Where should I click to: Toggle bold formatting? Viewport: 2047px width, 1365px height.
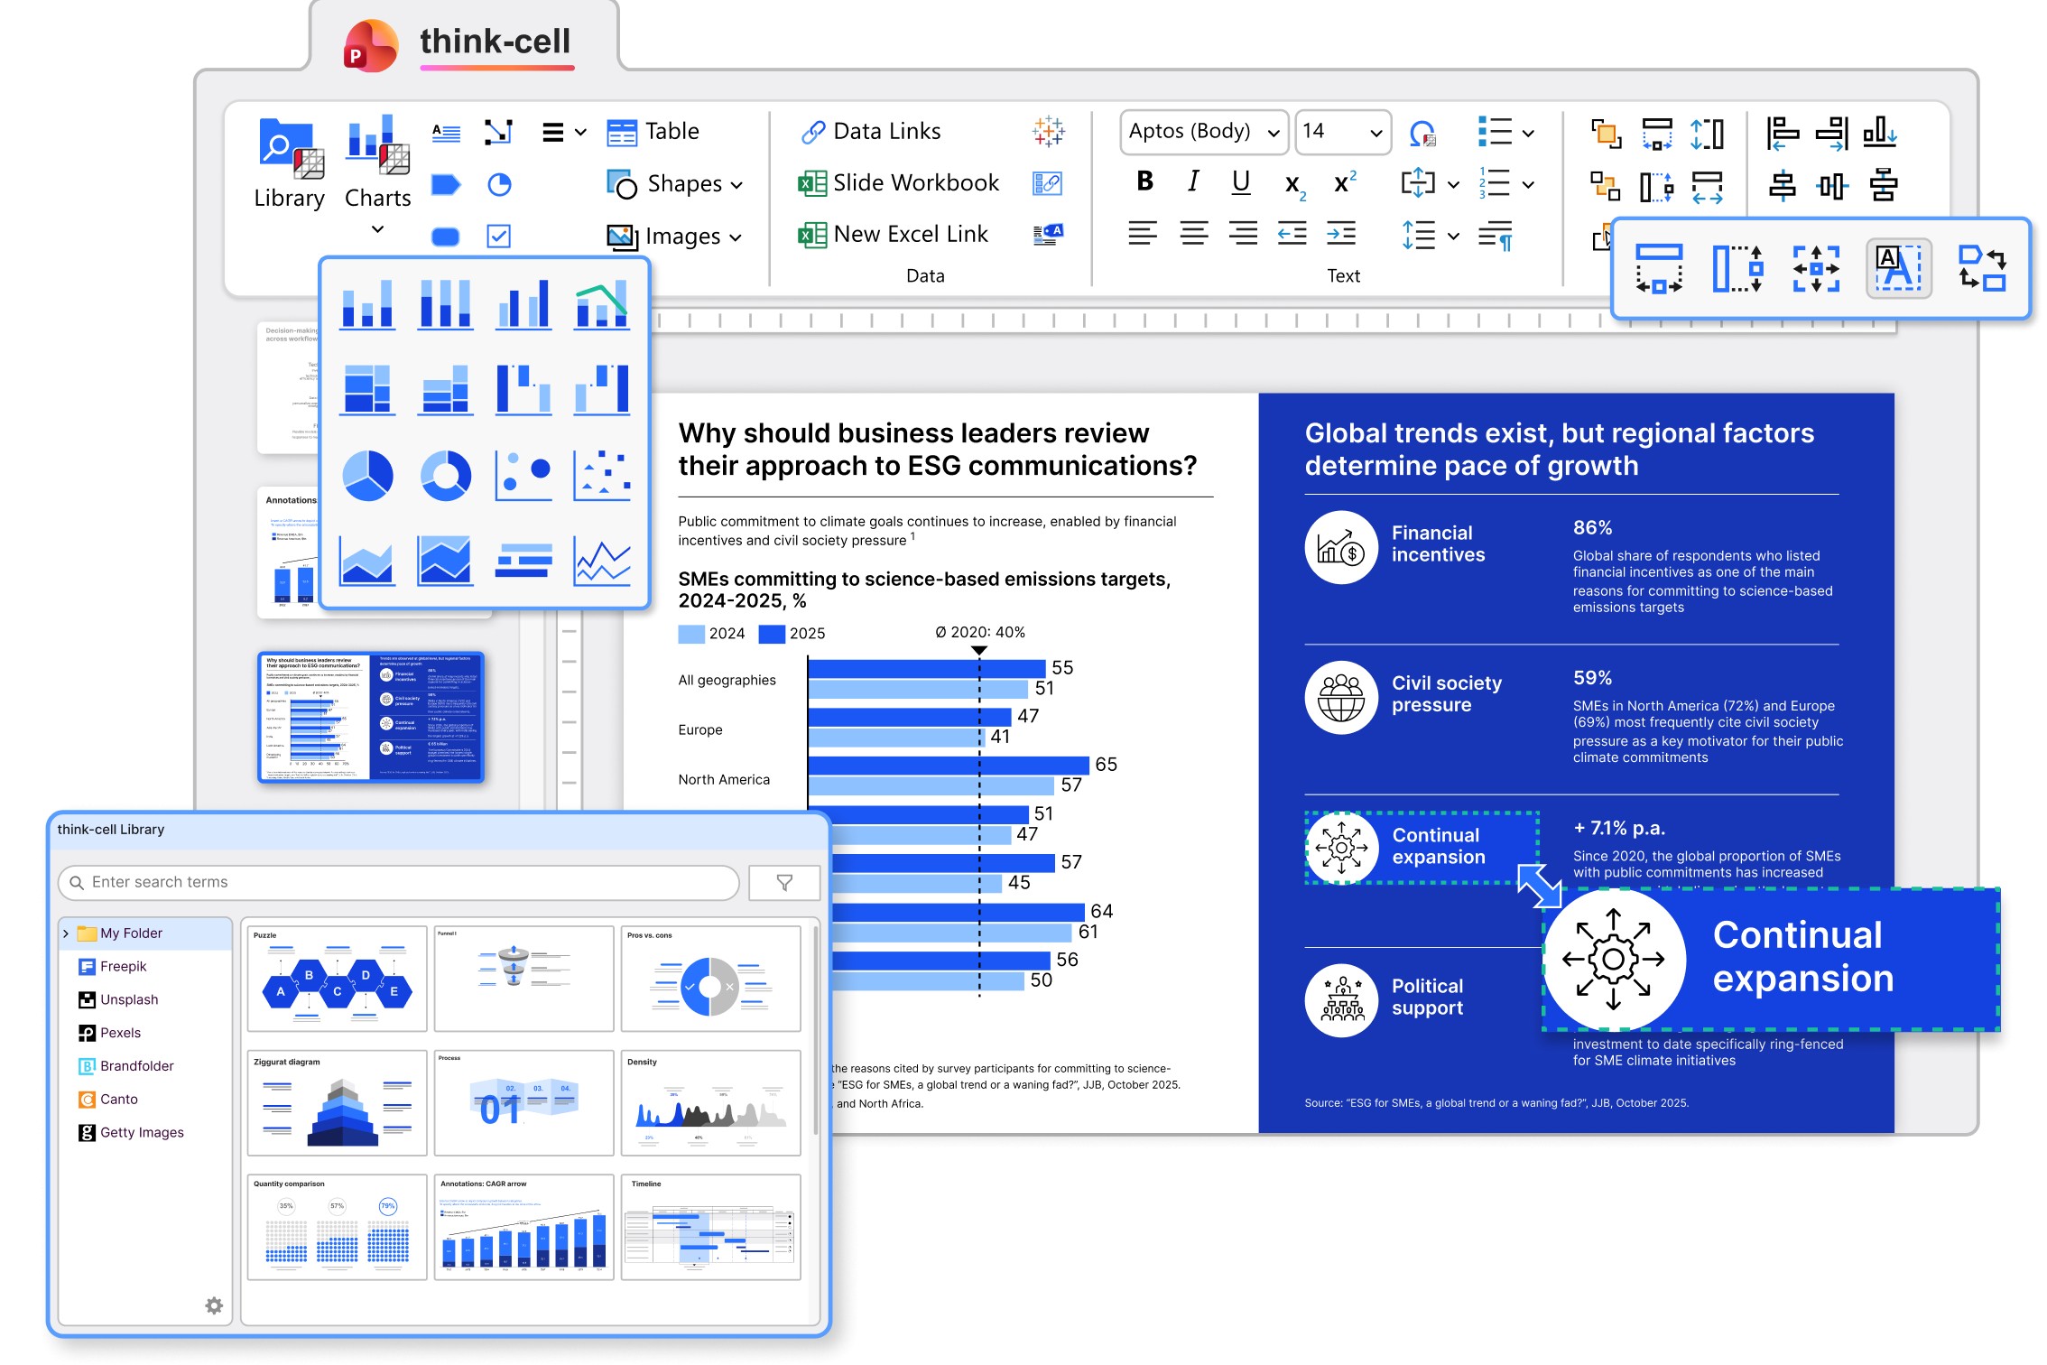click(x=1144, y=182)
